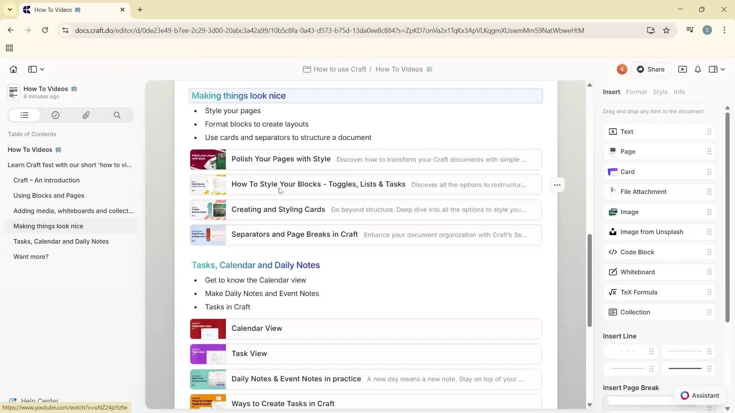Image resolution: width=735 pixels, height=413 pixels.
Task: Open the browser tab search dropdown
Action: [10, 10]
